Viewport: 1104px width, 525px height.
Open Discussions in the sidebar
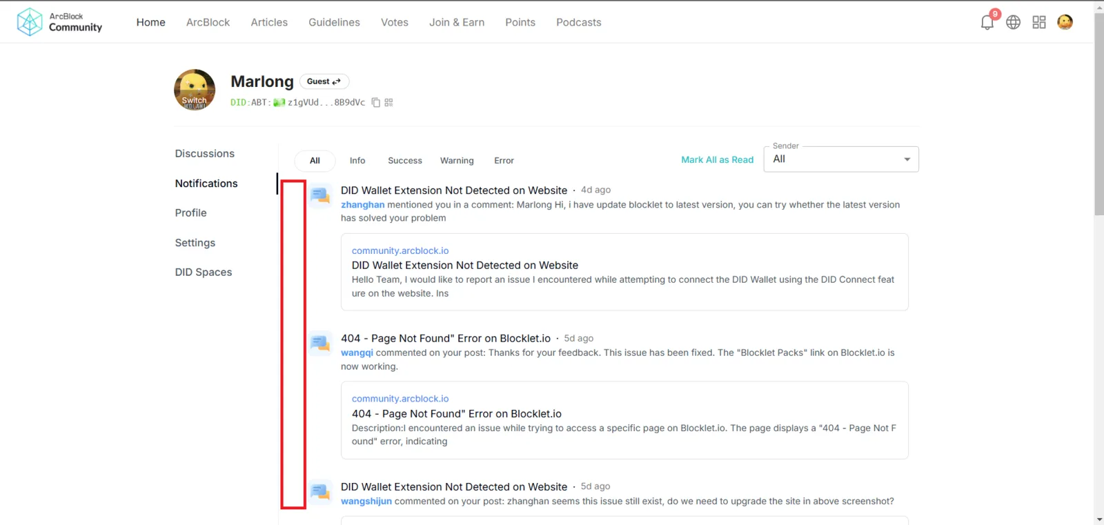[x=205, y=154]
